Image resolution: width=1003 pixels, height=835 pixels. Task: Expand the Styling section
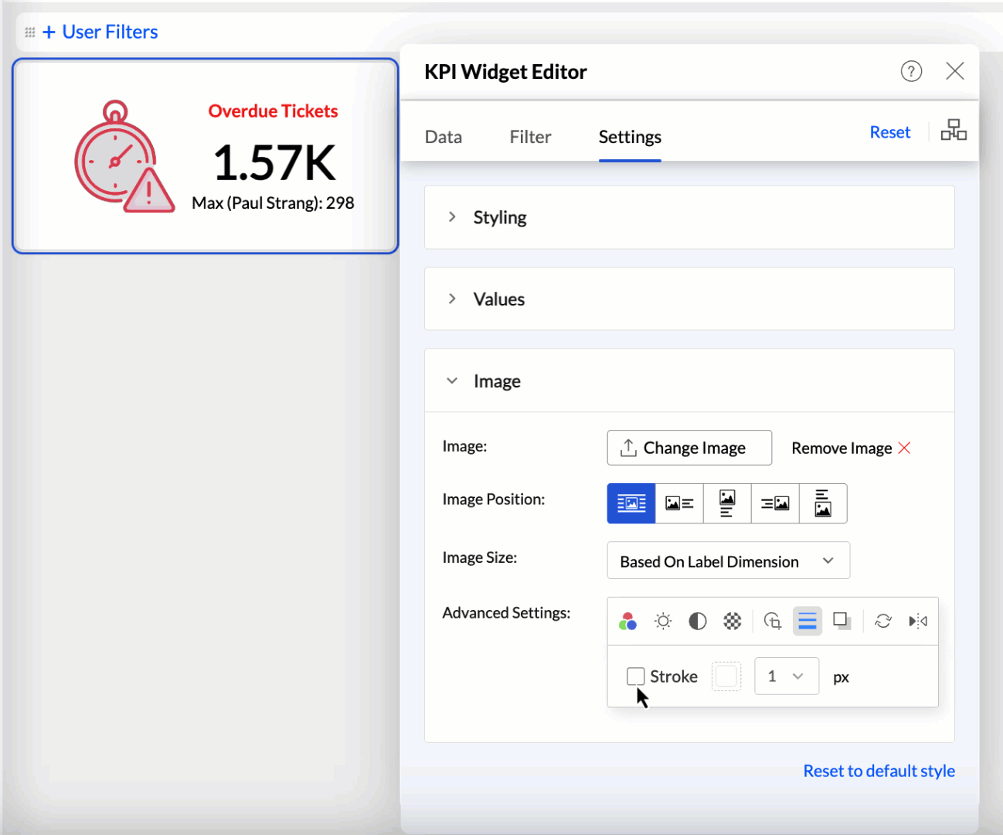pos(499,217)
